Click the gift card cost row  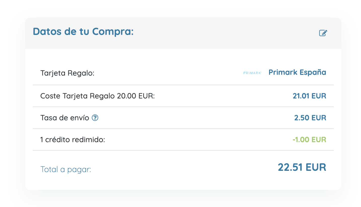point(183,96)
